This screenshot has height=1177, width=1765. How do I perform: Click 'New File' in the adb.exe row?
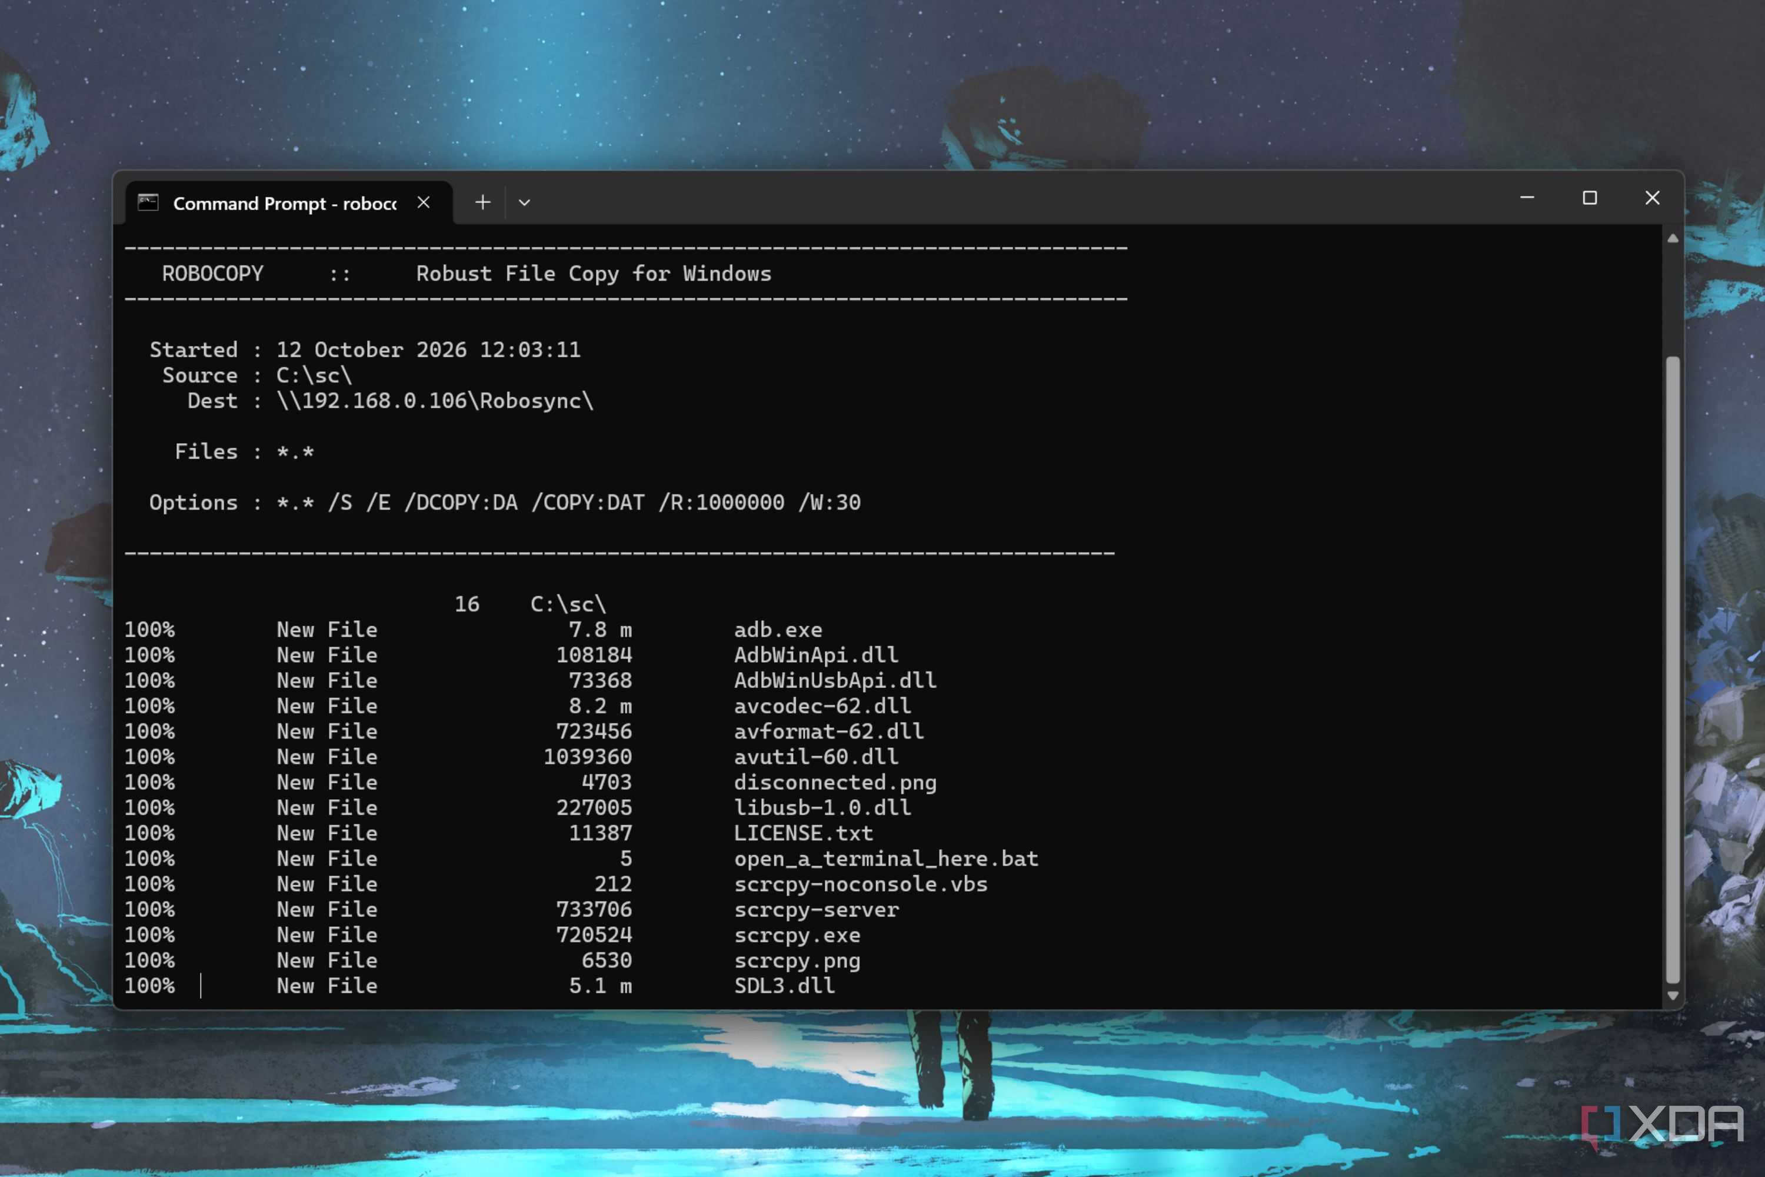(327, 630)
